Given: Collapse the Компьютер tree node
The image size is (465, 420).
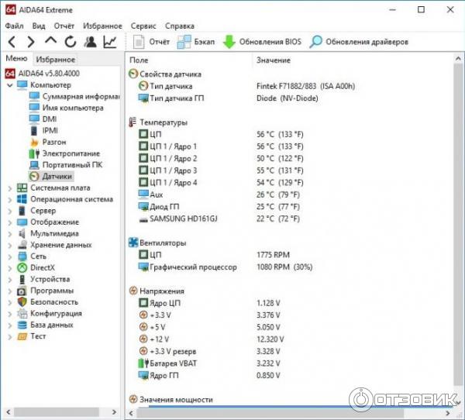Looking at the screenshot, I should click(10, 85).
